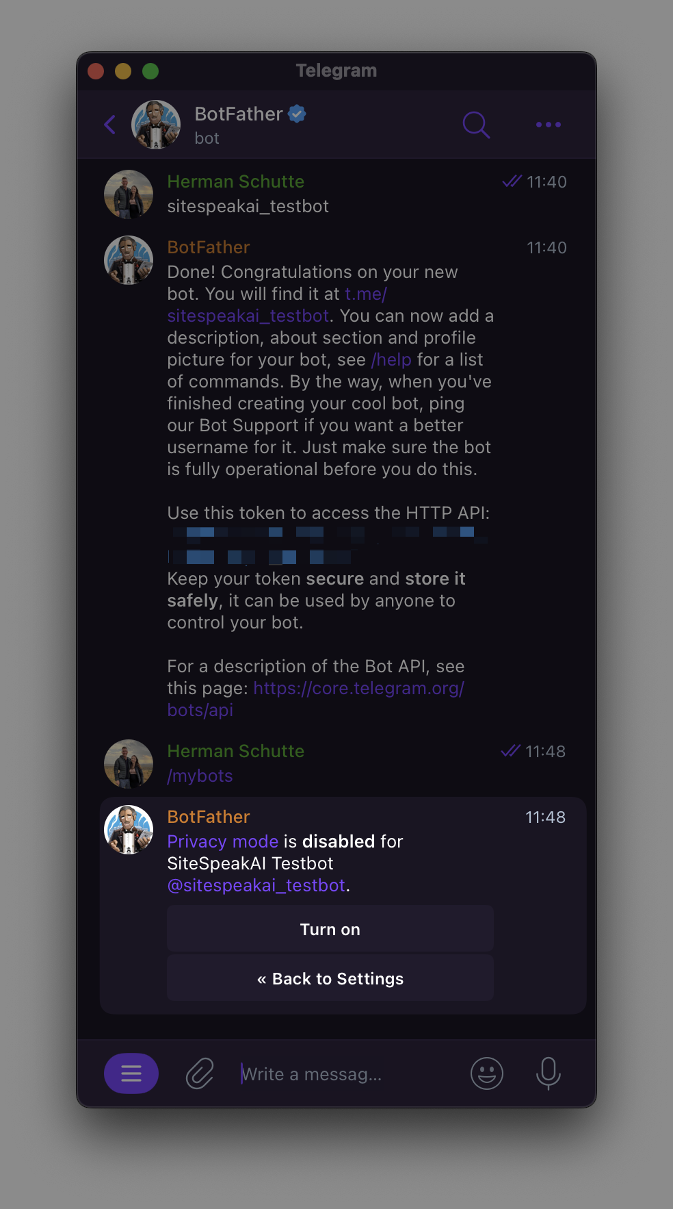Click the /help command link
Image resolution: width=673 pixels, height=1209 pixels.
391,359
